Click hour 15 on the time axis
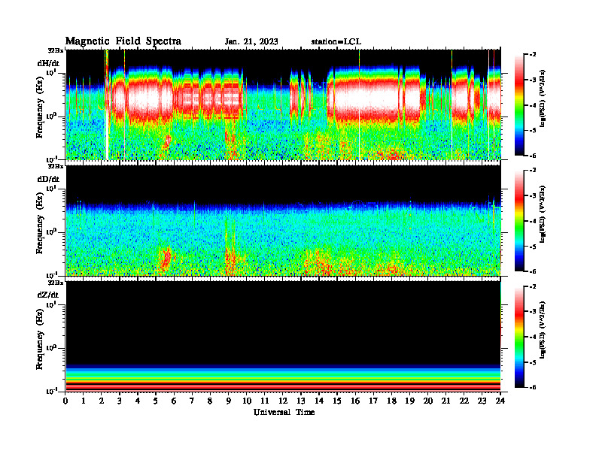 pyautogui.click(x=337, y=401)
